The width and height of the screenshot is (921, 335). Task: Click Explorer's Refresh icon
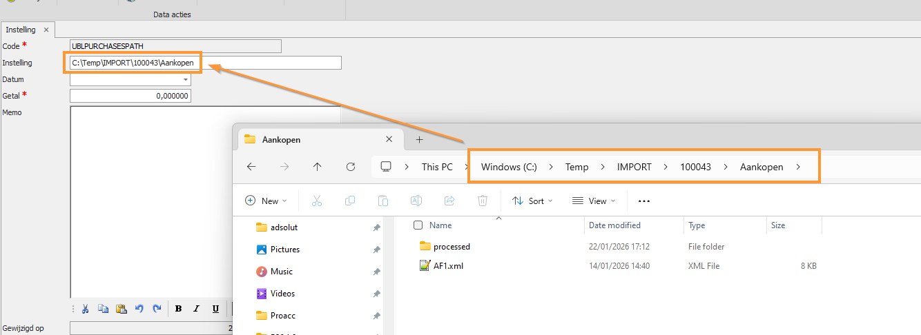351,167
